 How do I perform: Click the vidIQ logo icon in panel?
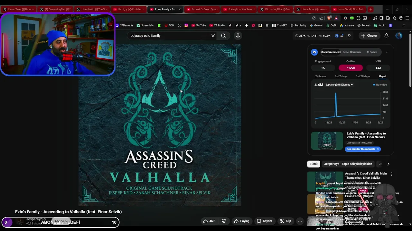click(314, 52)
